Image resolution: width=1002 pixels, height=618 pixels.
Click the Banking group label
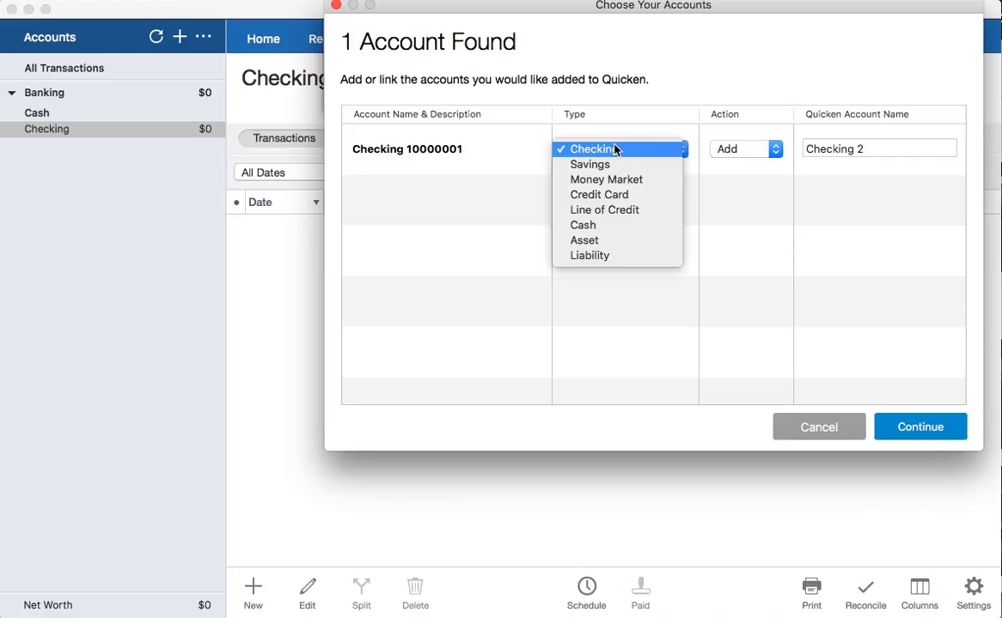(44, 93)
